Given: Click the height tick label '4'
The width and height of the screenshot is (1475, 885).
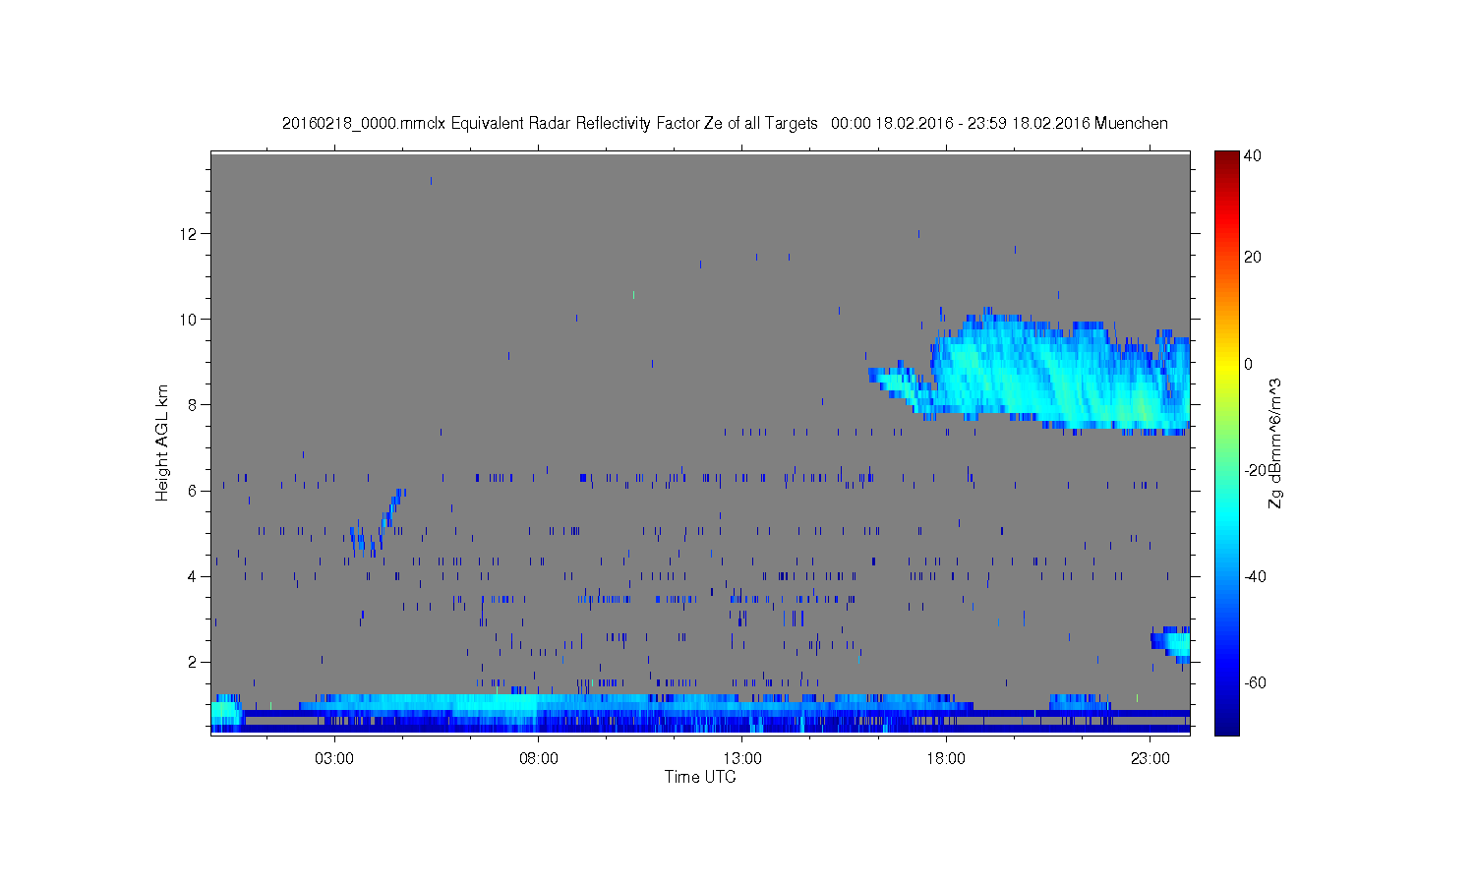Looking at the screenshot, I should (194, 576).
